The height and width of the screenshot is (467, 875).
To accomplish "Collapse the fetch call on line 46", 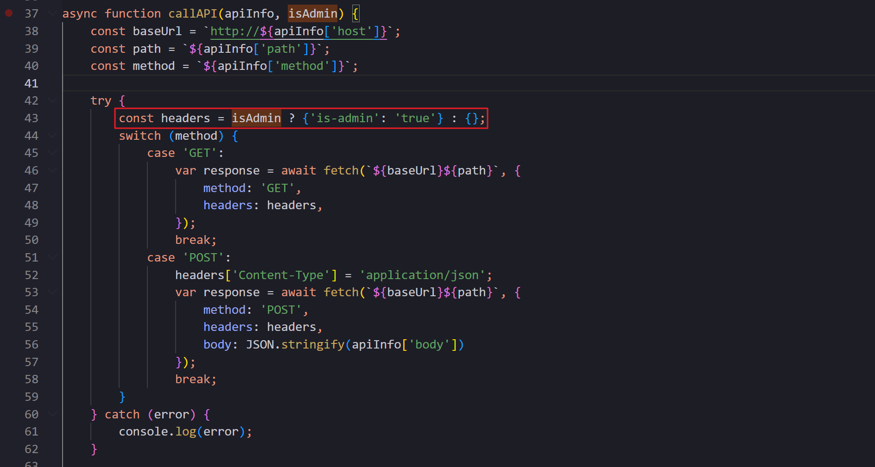I will pos(53,170).
